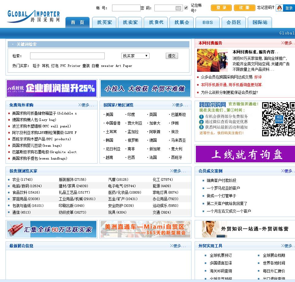Open the 农业 (11740) category

pos(22,180)
